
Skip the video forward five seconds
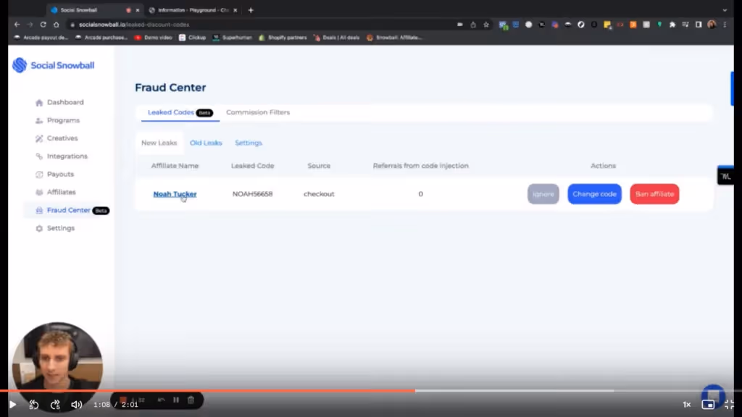point(55,405)
